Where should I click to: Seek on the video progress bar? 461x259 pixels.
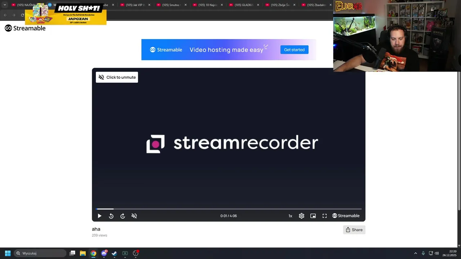229,209
